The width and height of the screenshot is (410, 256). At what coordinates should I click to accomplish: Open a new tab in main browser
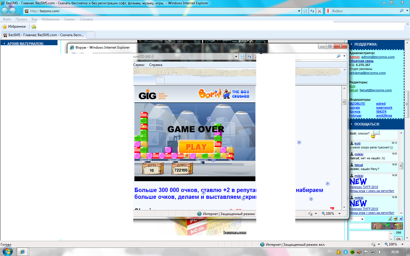tap(91, 35)
